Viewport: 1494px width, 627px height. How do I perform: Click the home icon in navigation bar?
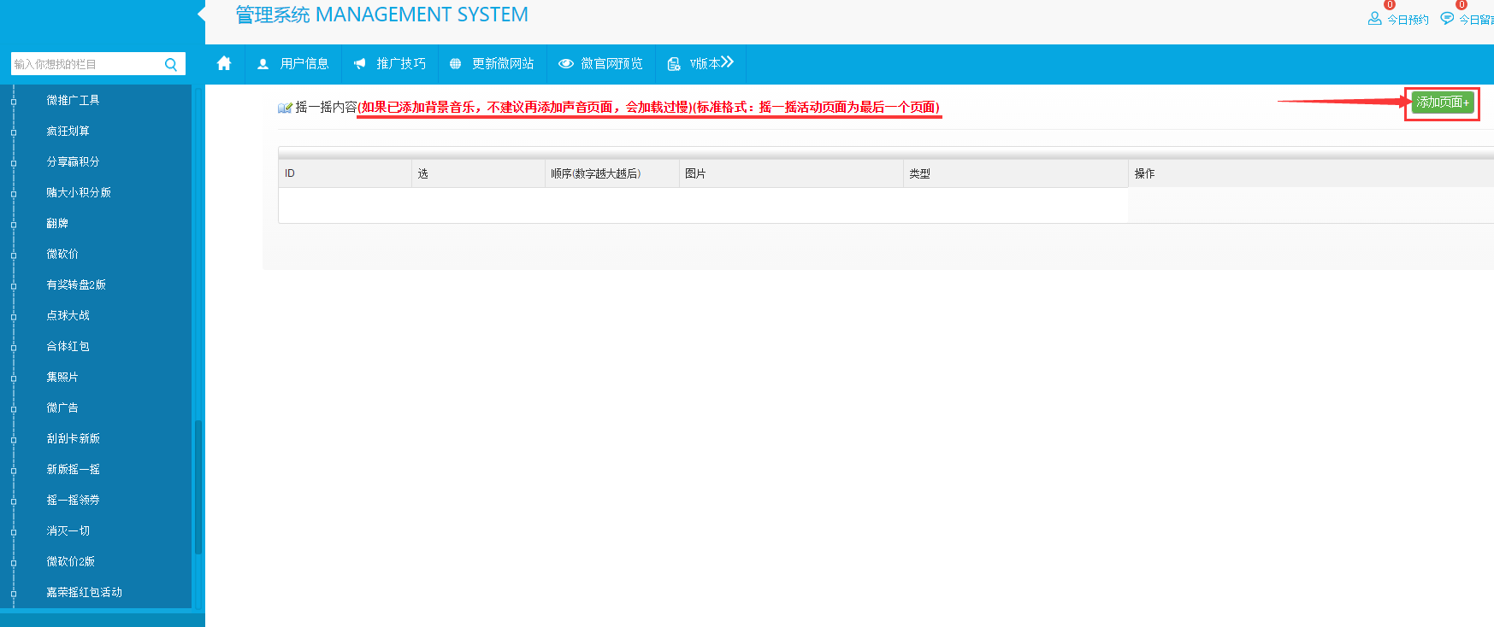pos(224,63)
